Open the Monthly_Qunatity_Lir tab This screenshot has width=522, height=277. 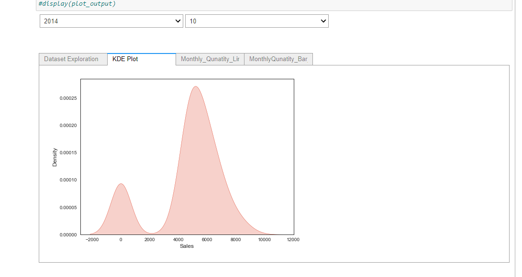tap(209, 59)
